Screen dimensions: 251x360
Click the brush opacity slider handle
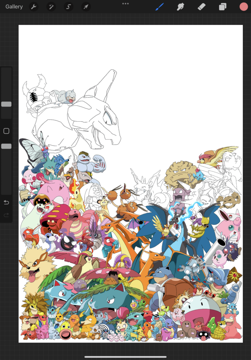click(6, 146)
